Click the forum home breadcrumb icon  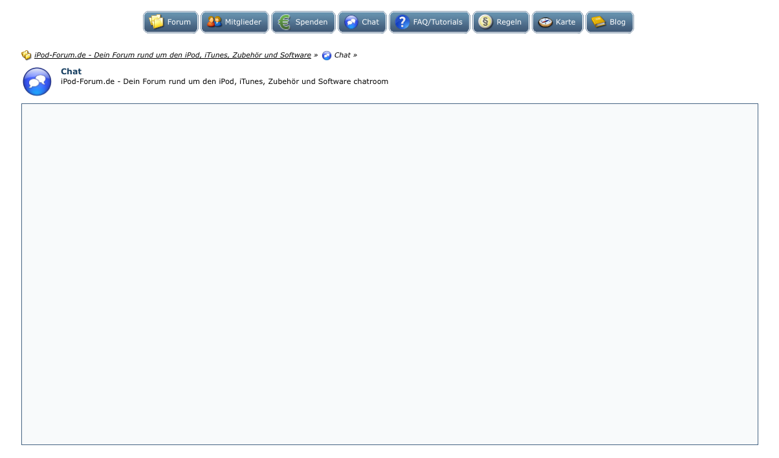pyautogui.click(x=27, y=56)
